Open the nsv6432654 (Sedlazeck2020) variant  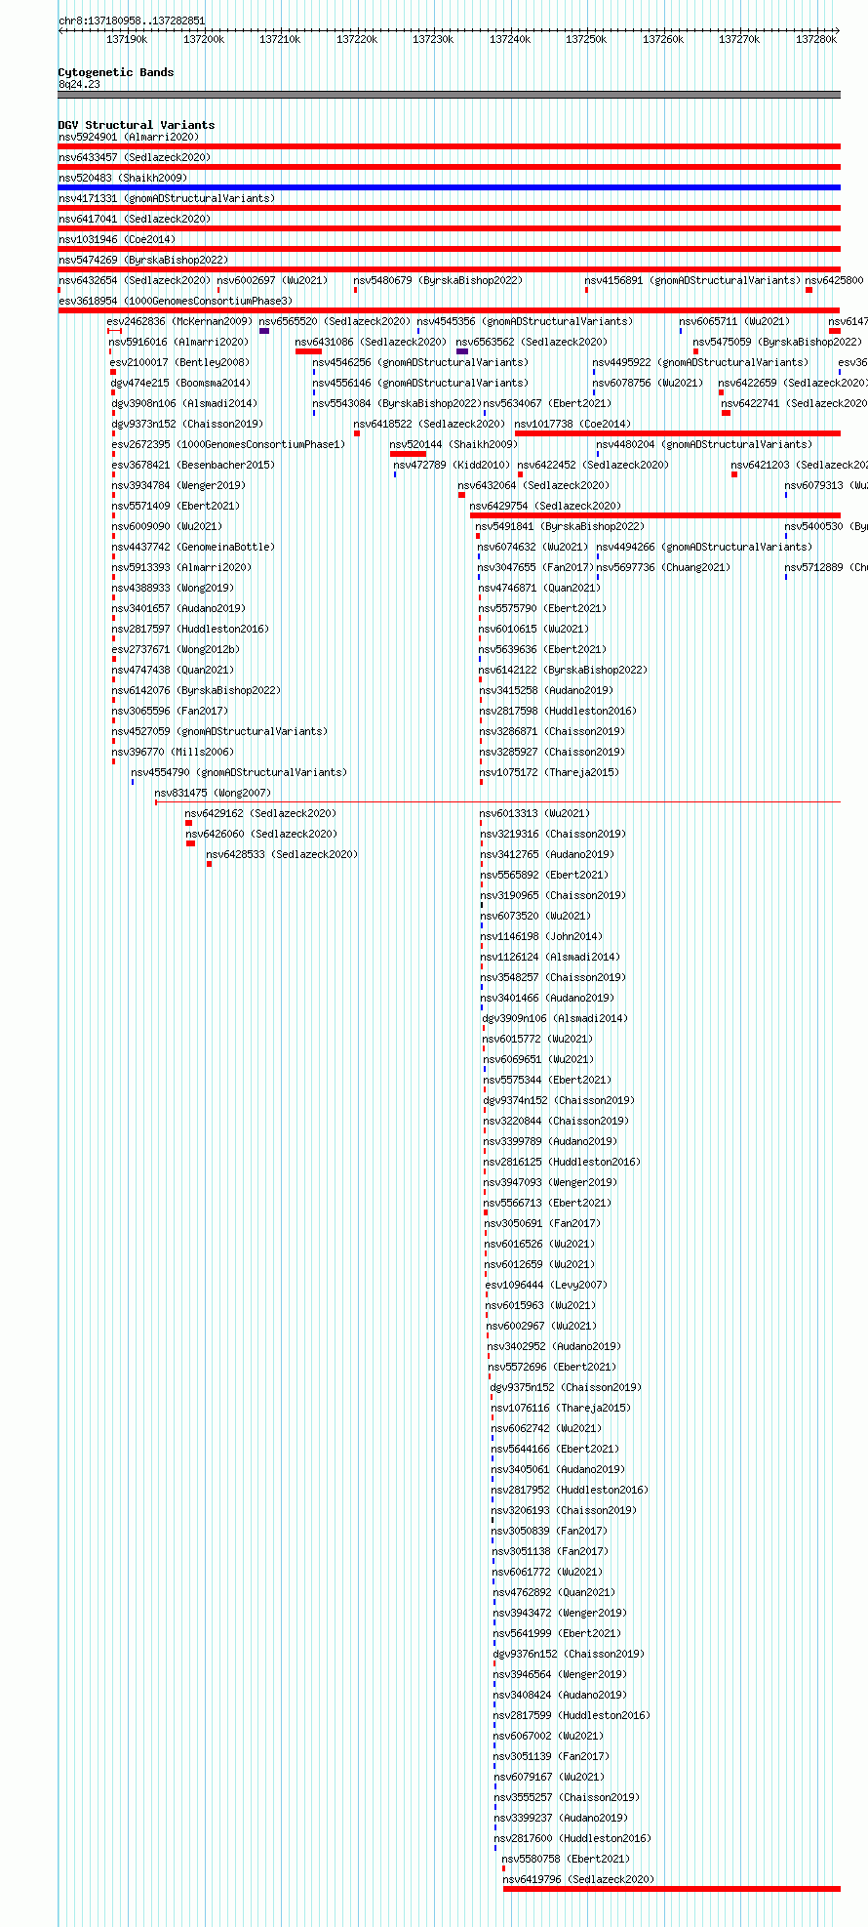[134, 280]
